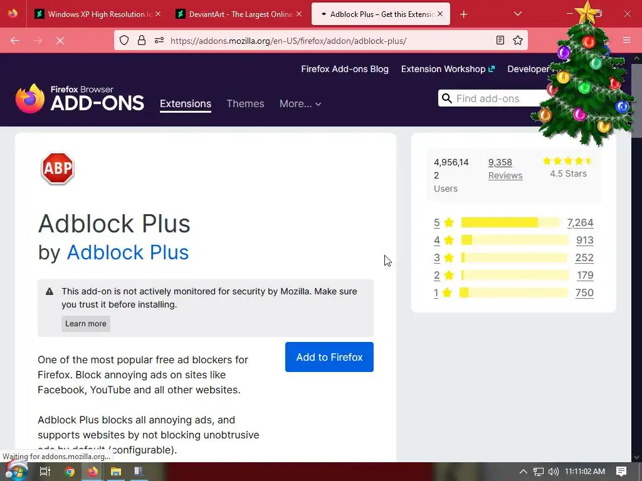This screenshot has height=481, width=642.
Task: Open Adblock Plus author link
Action: pyautogui.click(x=128, y=252)
